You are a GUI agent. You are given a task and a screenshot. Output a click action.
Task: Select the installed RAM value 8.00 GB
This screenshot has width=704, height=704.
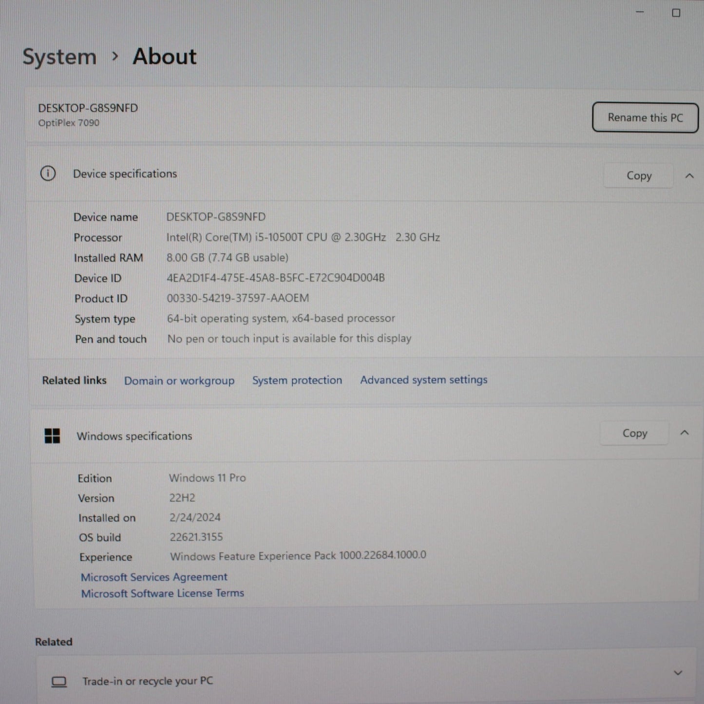click(x=228, y=257)
